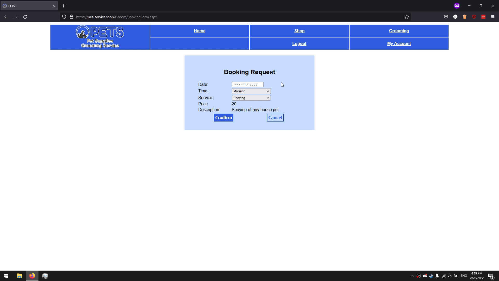Open the Grooming navigation menu link
The height and width of the screenshot is (281, 499).
(x=399, y=31)
